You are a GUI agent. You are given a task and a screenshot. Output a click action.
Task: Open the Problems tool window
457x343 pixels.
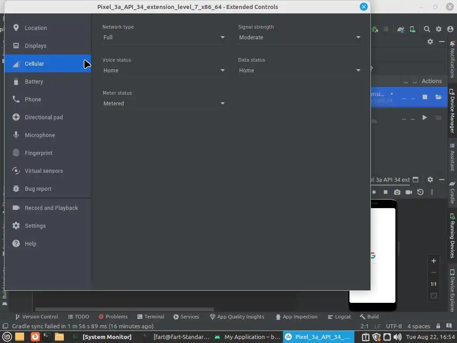pyautogui.click(x=113, y=317)
